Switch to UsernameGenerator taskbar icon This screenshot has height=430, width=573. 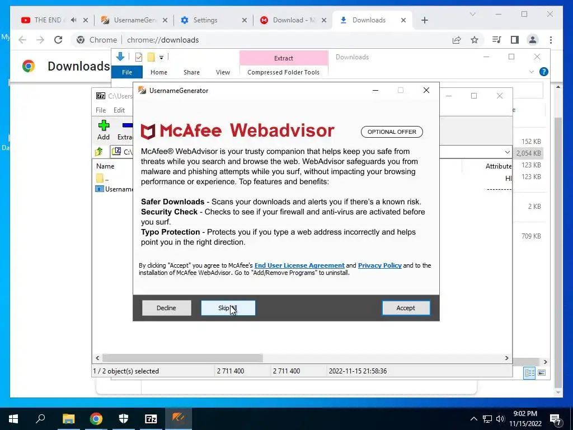pos(179,419)
